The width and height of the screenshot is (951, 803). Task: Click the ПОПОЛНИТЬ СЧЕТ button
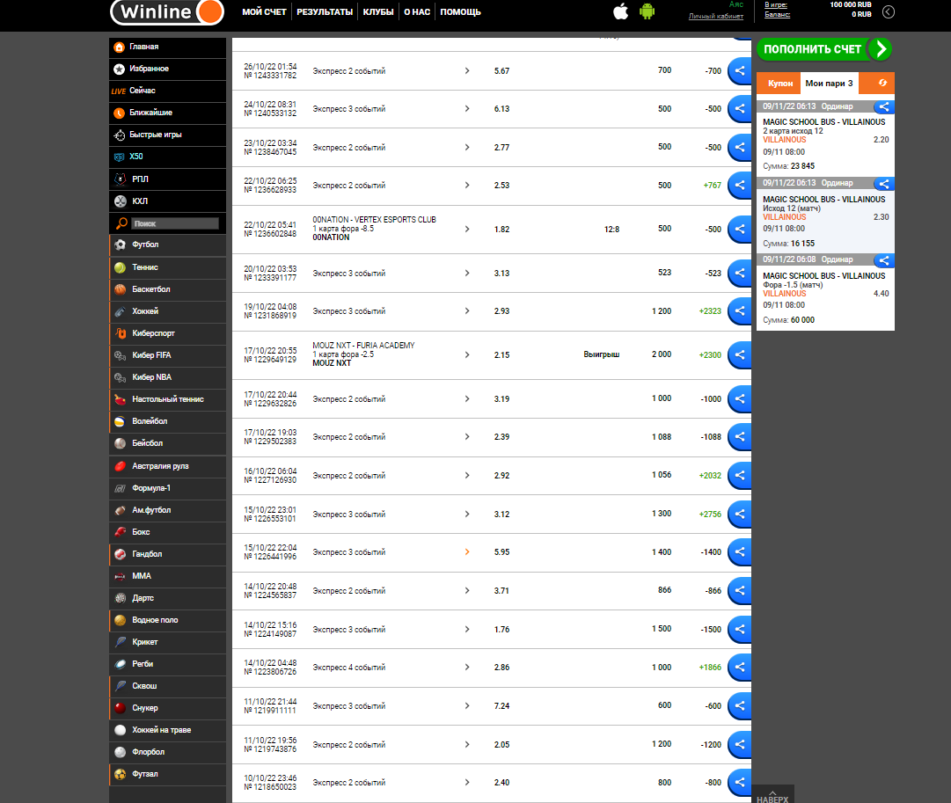(823, 49)
